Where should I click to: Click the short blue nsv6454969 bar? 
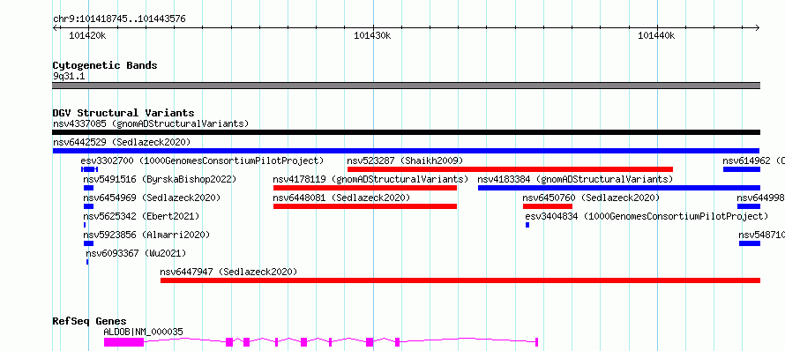click(88, 206)
